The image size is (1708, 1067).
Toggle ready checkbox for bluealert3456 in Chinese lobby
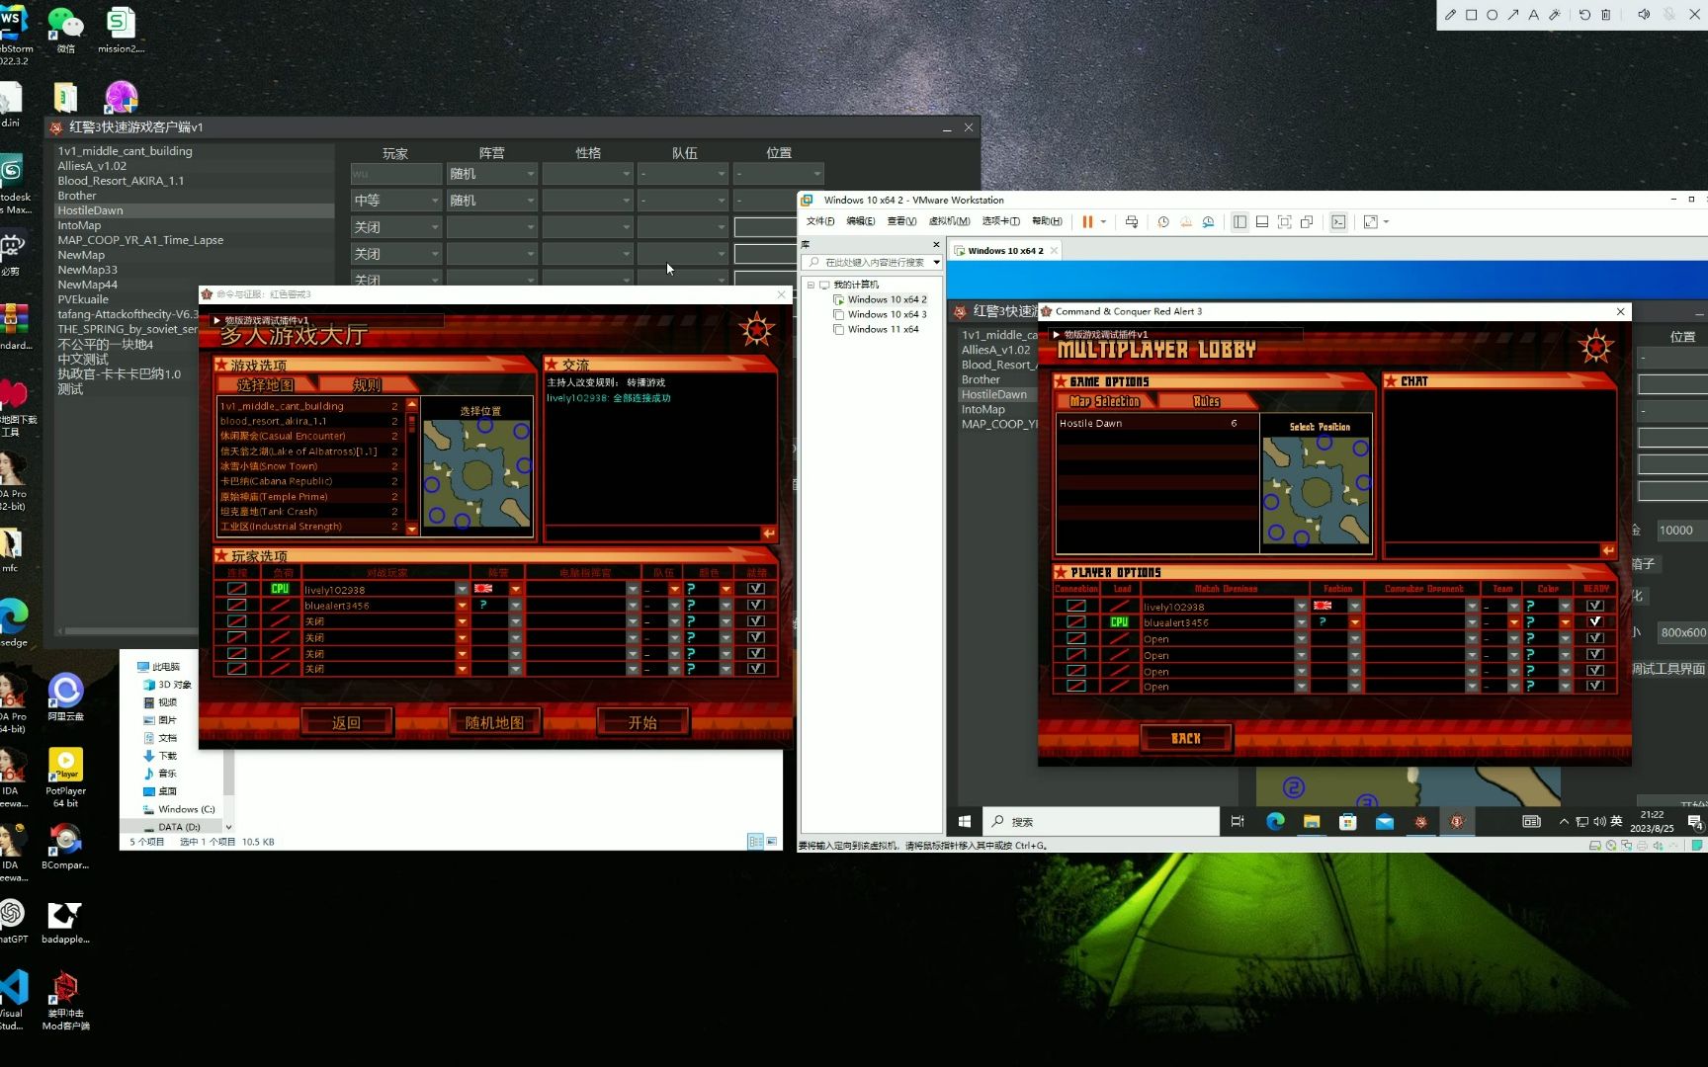756,605
